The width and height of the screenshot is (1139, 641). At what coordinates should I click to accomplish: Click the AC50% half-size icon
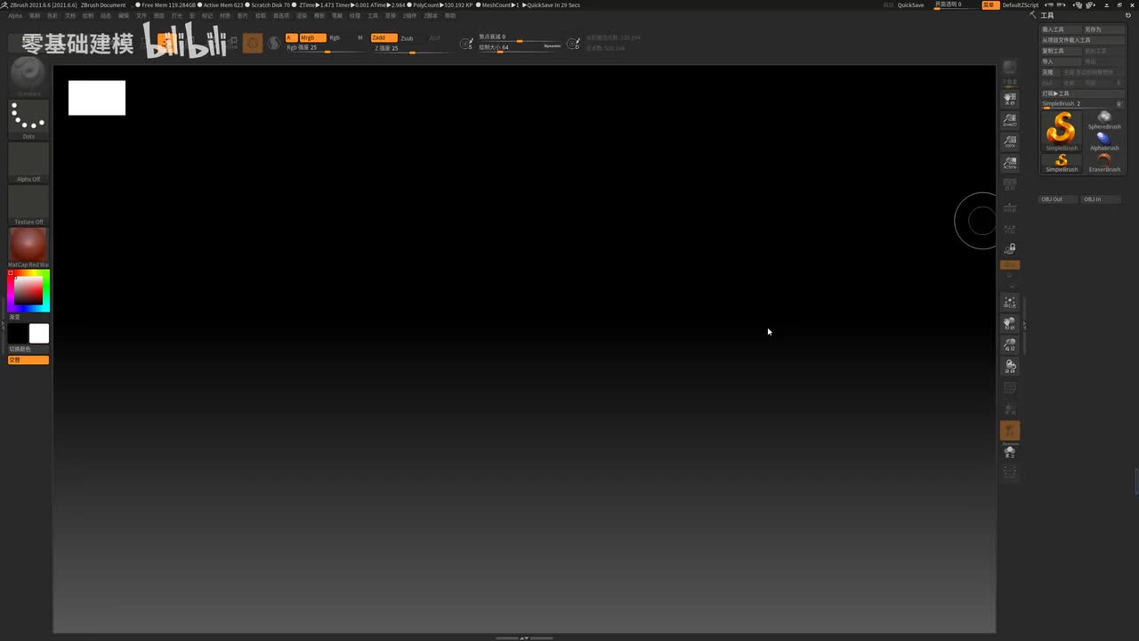pyautogui.click(x=1010, y=164)
